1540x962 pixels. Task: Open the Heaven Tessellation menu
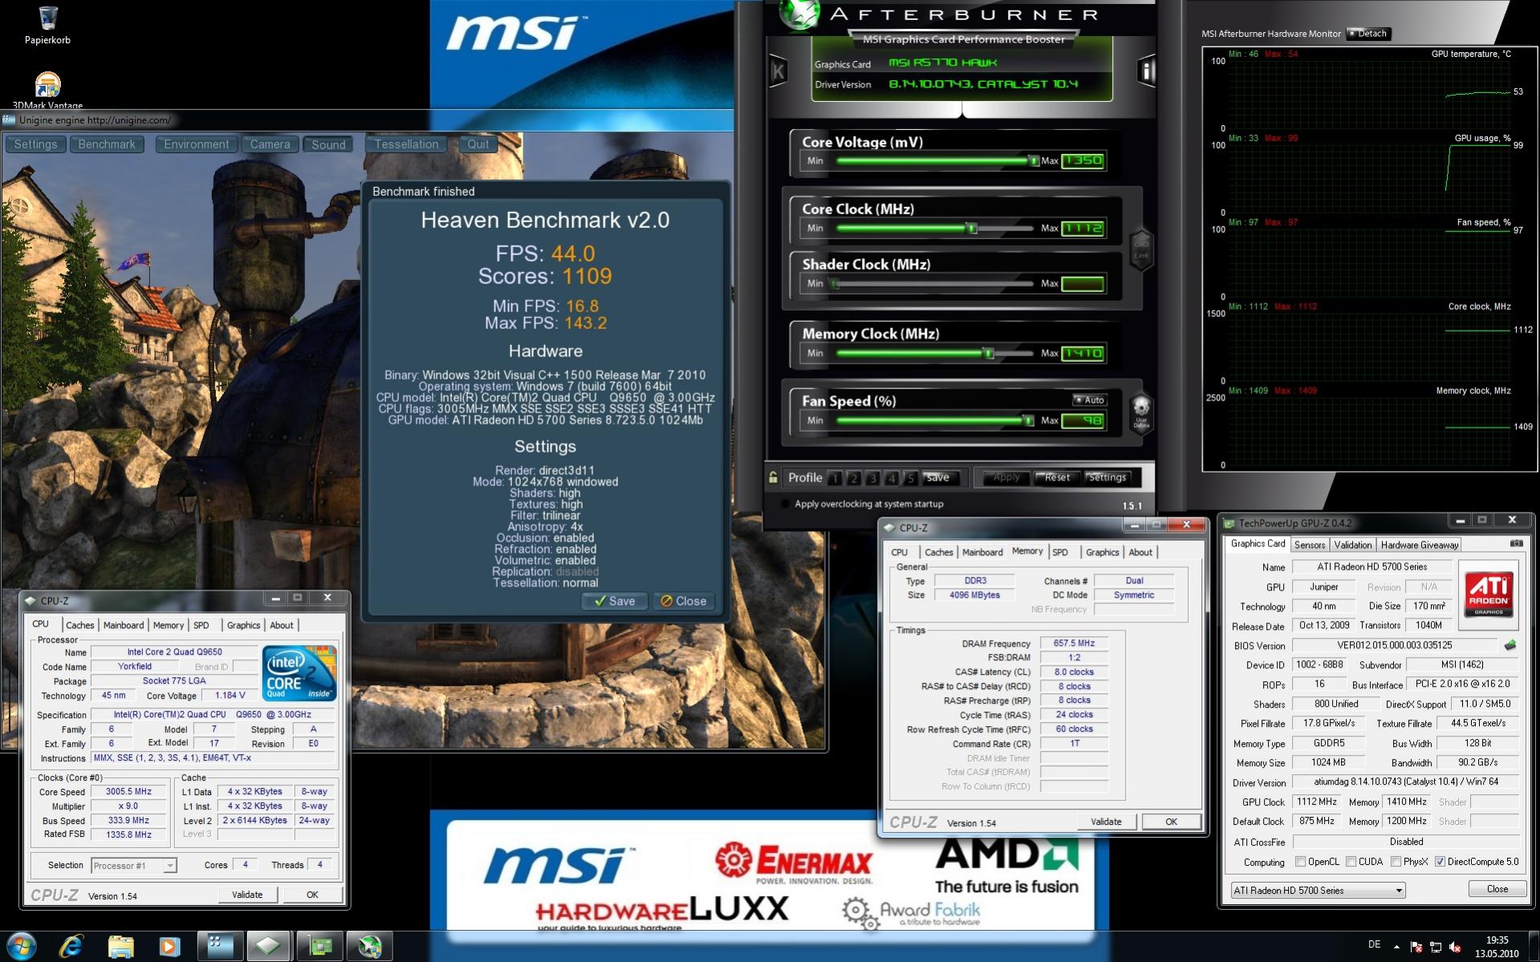pyautogui.click(x=406, y=144)
